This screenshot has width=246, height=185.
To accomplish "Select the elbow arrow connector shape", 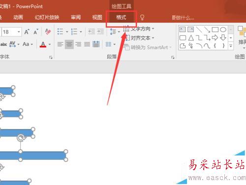I will click(207, 38).
